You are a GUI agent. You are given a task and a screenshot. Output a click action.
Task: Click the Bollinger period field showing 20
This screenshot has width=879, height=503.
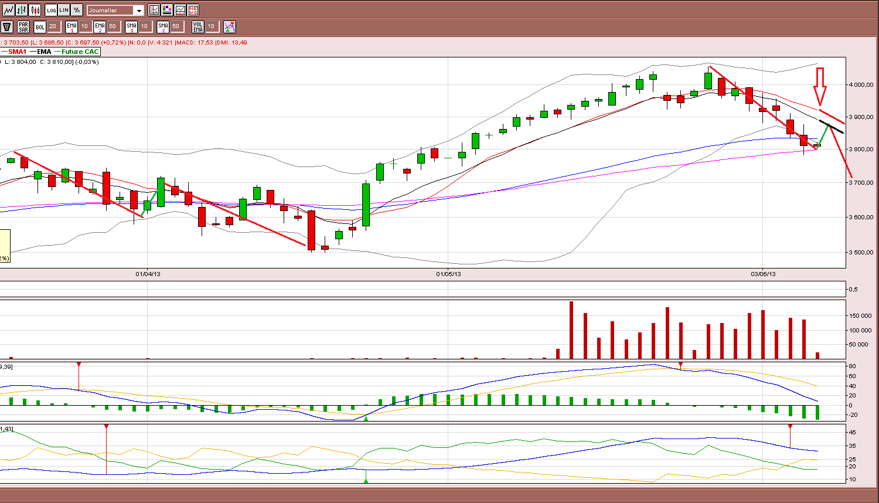pyautogui.click(x=54, y=26)
